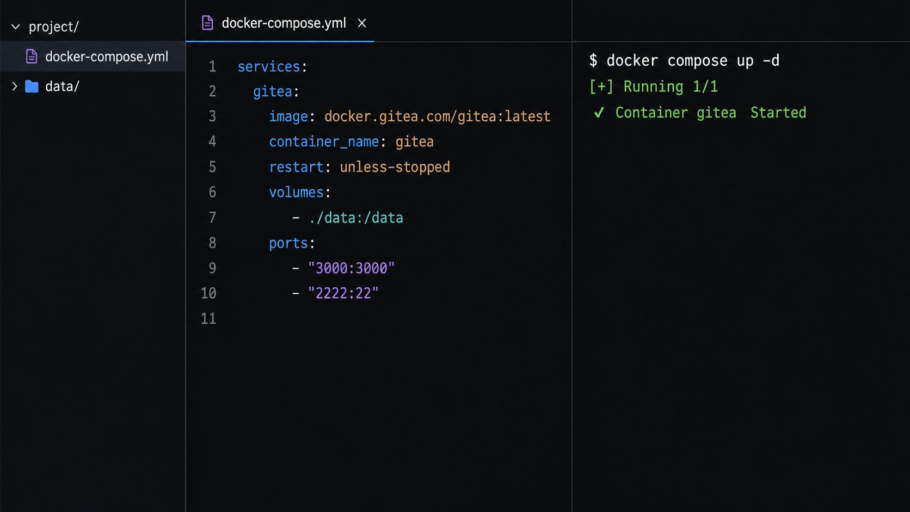The image size is (910, 512).
Task: Click the 'services' key on line 1
Action: [x=269, y=66]
